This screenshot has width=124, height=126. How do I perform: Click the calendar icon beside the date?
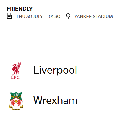9,16
